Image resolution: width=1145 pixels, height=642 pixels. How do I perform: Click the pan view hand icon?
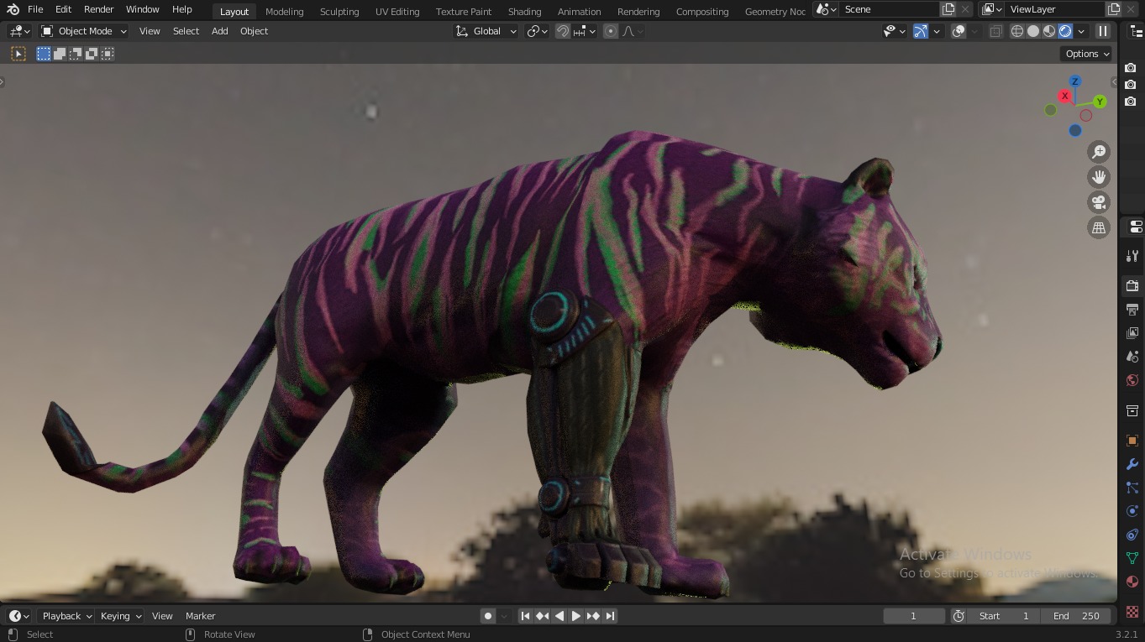[1099, 177]
